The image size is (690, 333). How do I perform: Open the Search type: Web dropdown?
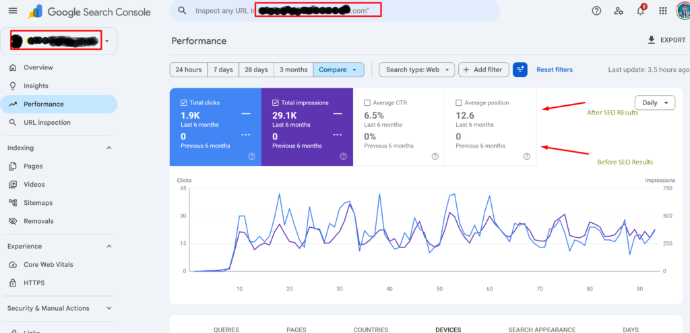pyautogui.click(x=416, y=69)
